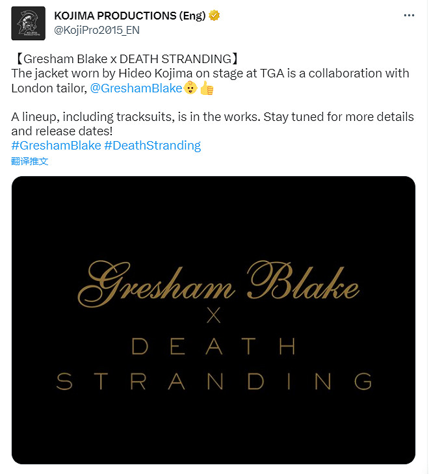Click the baby face emoji
429x474 pixels.
tap(191, 88)
